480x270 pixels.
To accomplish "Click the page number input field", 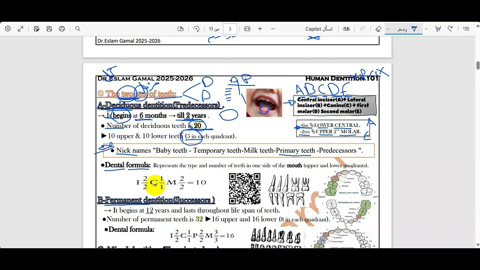I will 230,29.
